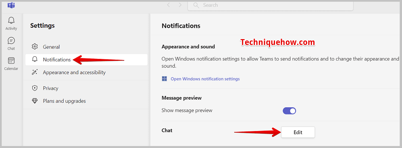Click the Notifications bell icon in Settings
402x148 pixels.
click(35, 60)
